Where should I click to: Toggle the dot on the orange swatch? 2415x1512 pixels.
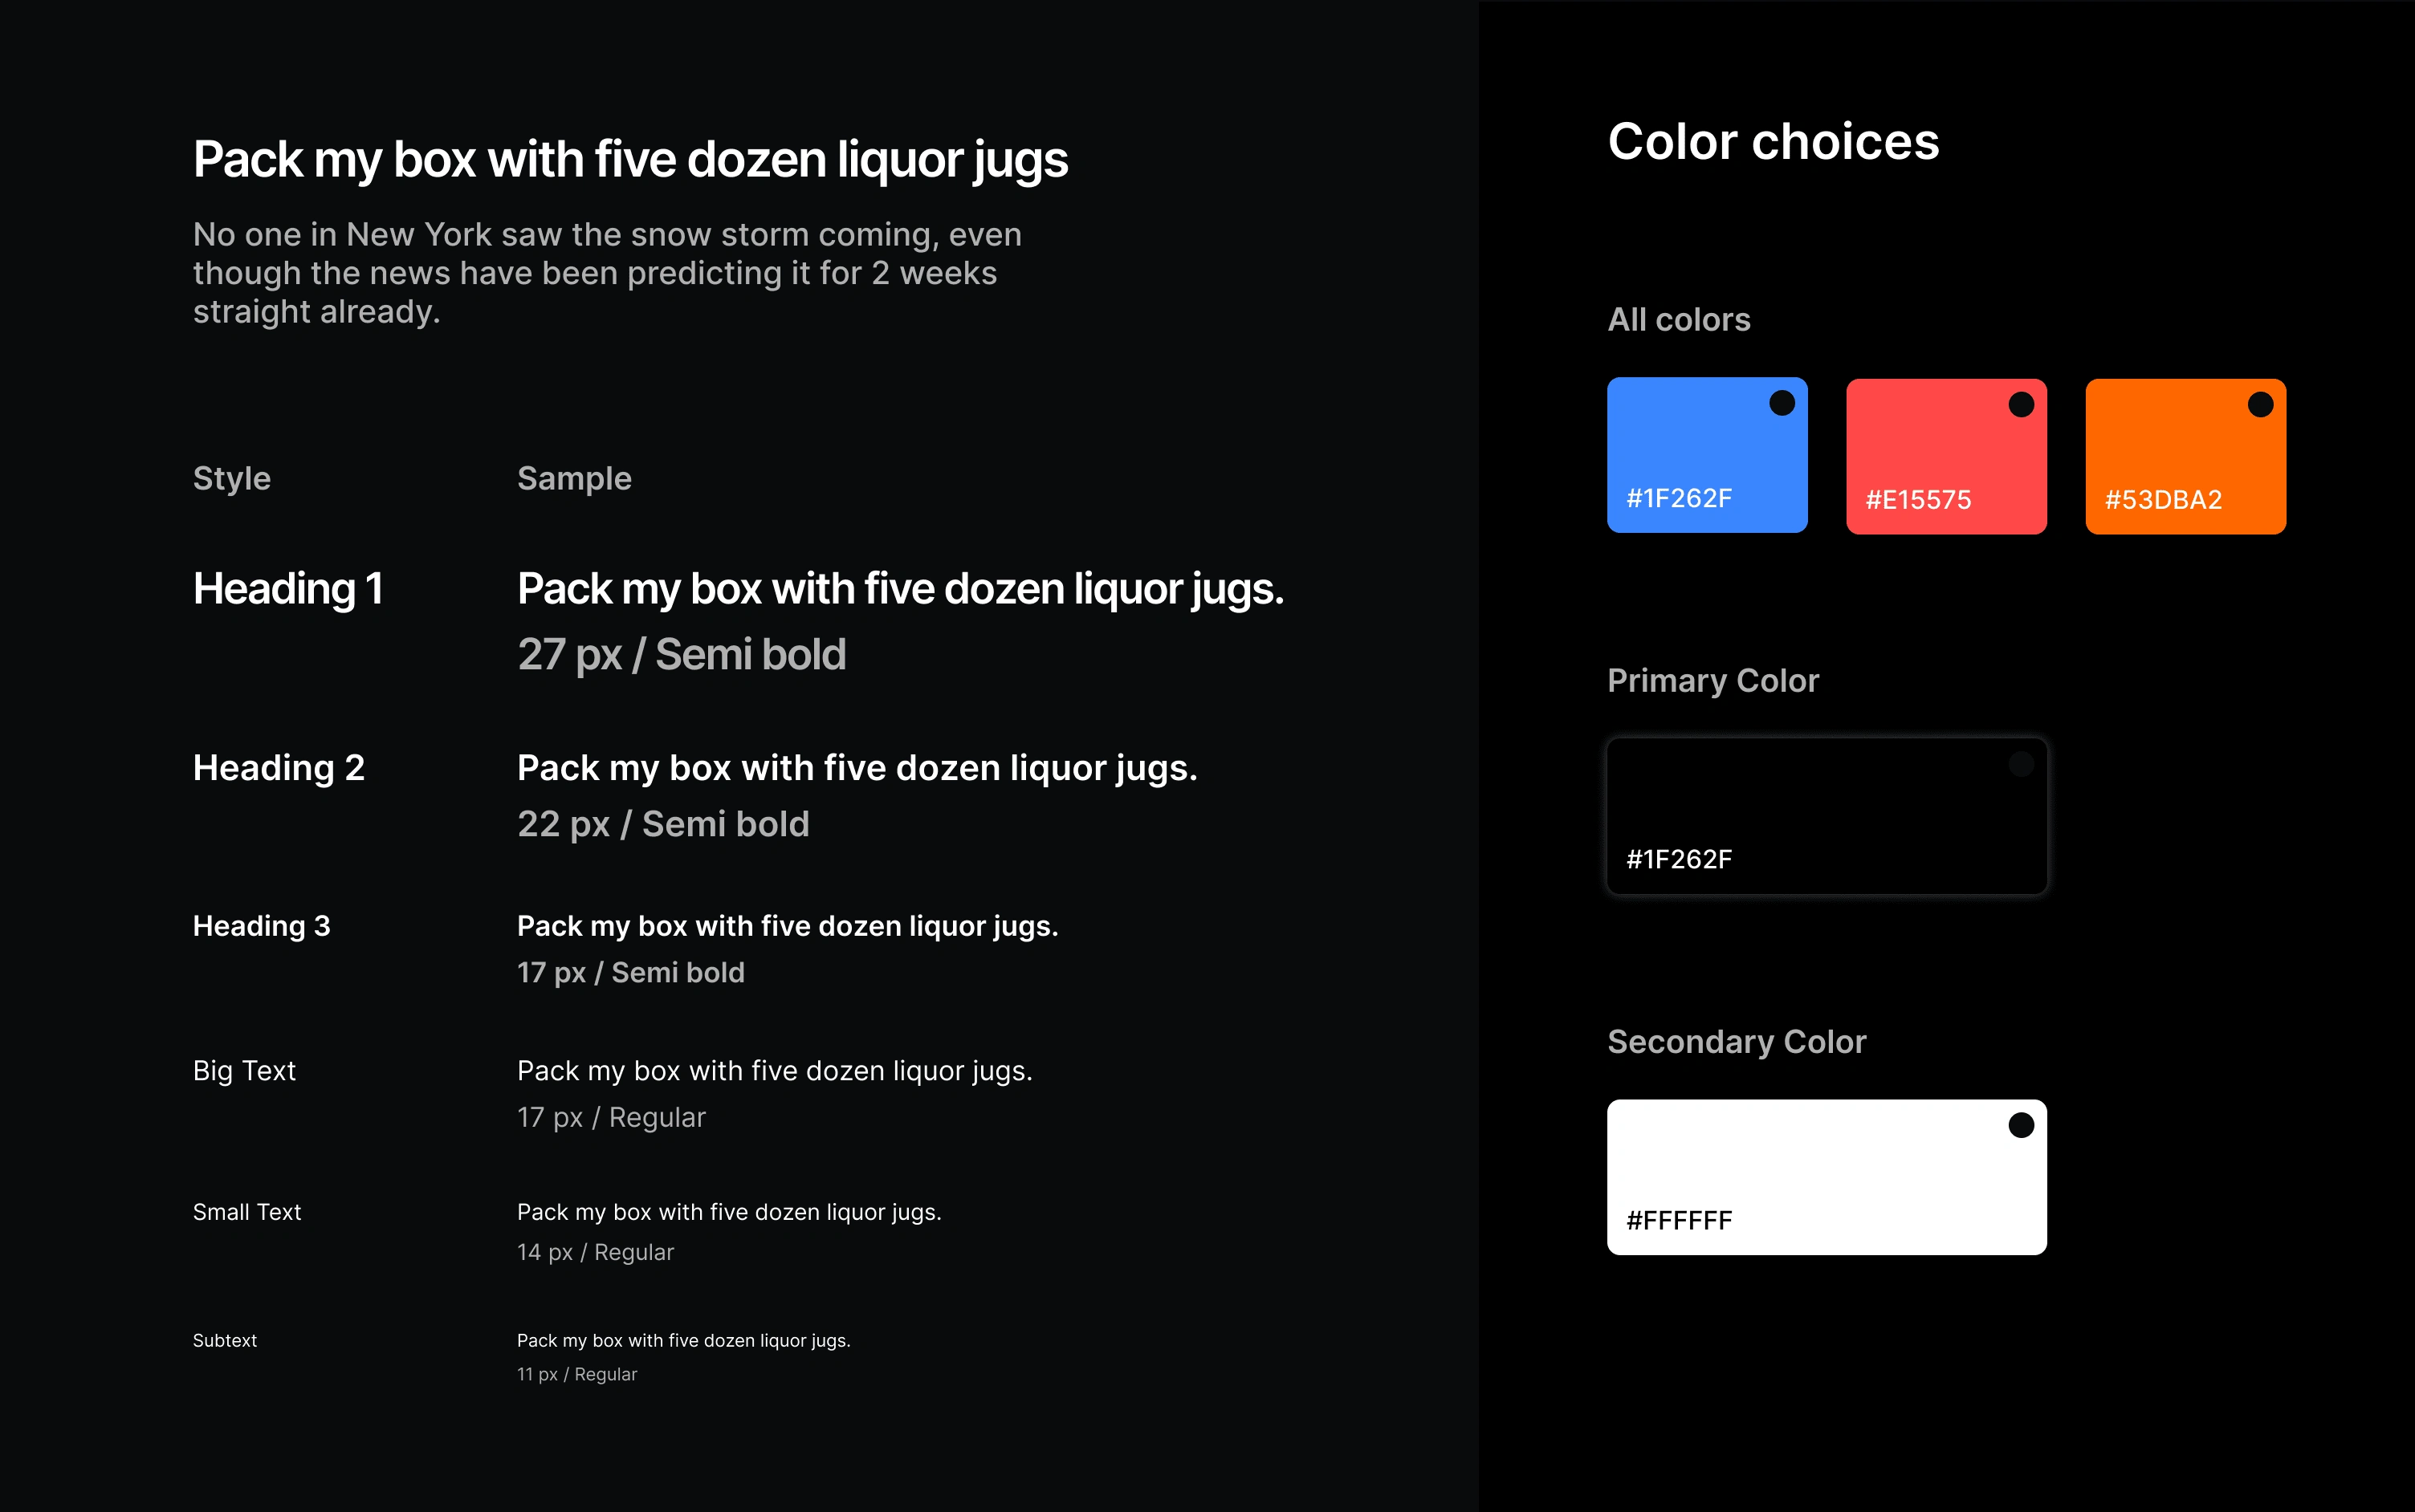[x=2261, y=404]
